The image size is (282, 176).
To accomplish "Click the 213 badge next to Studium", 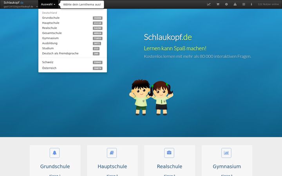I will 96,48.
